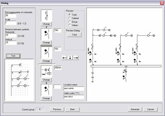Click Change under the 300mA symbol
Screen dimensions: 165x116
(46, 80)
